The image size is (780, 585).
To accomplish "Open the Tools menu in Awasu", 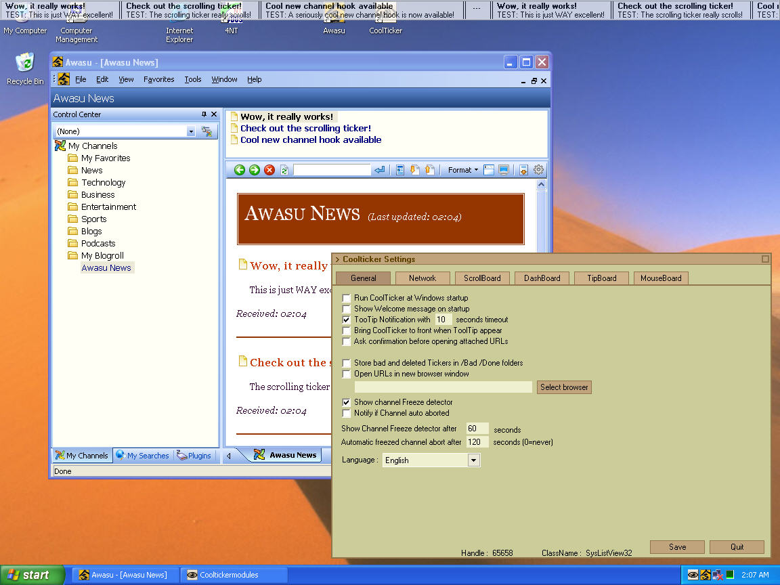I will [x=193, y=79].
